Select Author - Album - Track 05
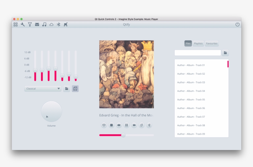 pos(201,99)
